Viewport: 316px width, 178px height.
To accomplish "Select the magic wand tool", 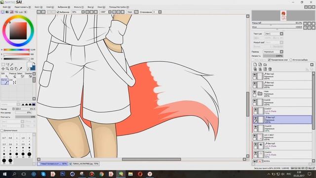I will tap(12, 65).
